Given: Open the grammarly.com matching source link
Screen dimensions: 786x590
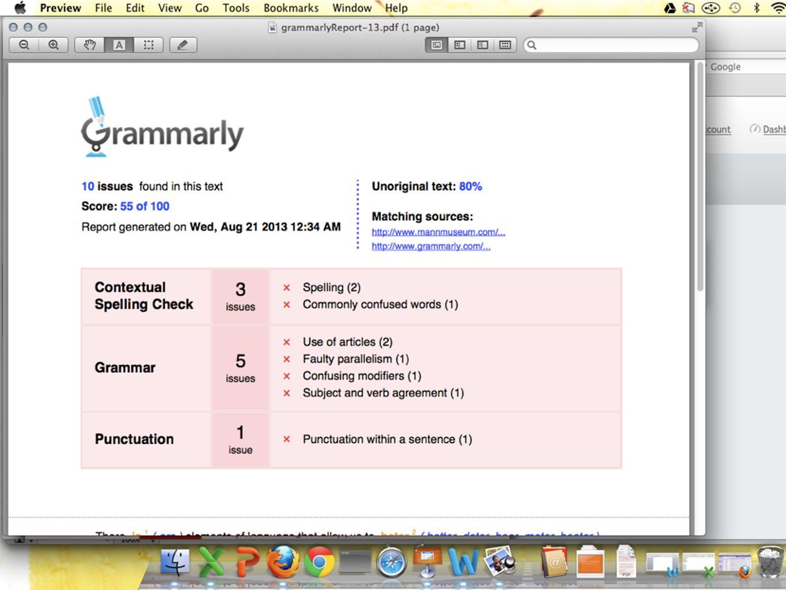Looking at the screenshot, I should point(431,246).
